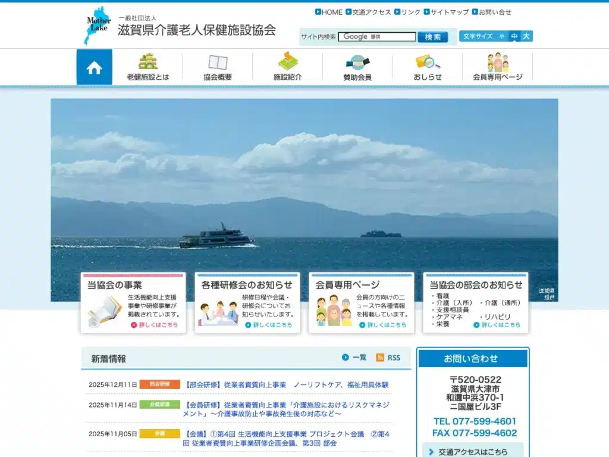Viewport: 609px width, 457px height.
Task: Open the 【会議】第4回 プロジェクト会議 news item
Action: (286, 439)
